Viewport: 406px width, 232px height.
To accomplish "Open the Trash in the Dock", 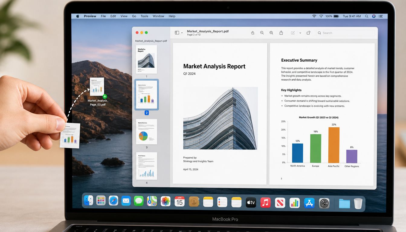I will (x=358, y=204).
